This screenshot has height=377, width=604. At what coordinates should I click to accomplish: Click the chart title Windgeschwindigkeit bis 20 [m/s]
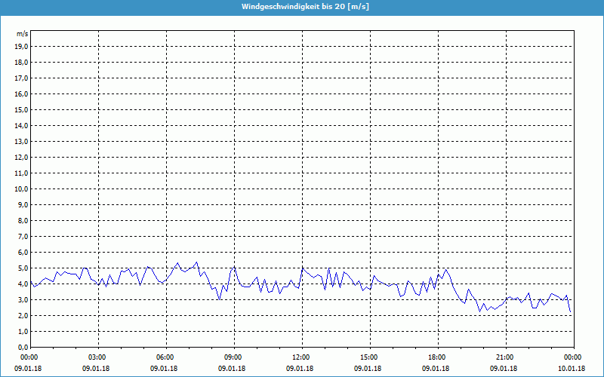click(x=302, y=7)
